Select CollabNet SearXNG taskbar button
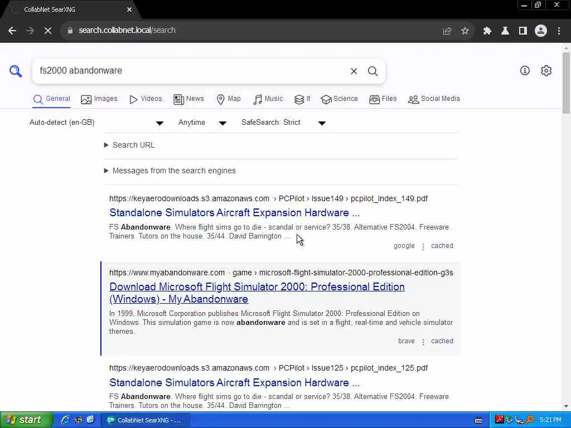 point(146,420)
